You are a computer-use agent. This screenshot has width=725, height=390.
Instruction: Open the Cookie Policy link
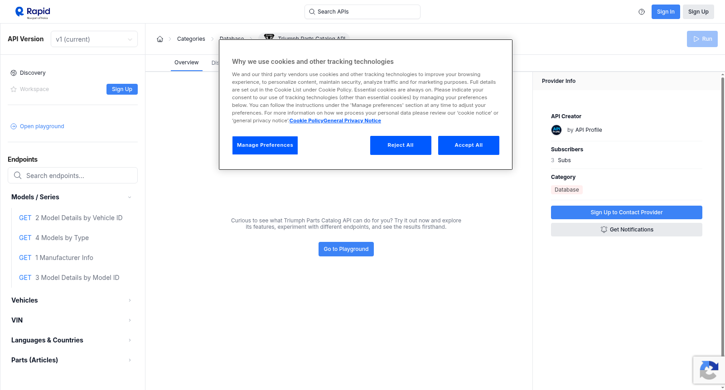click(x=306, y=120)
